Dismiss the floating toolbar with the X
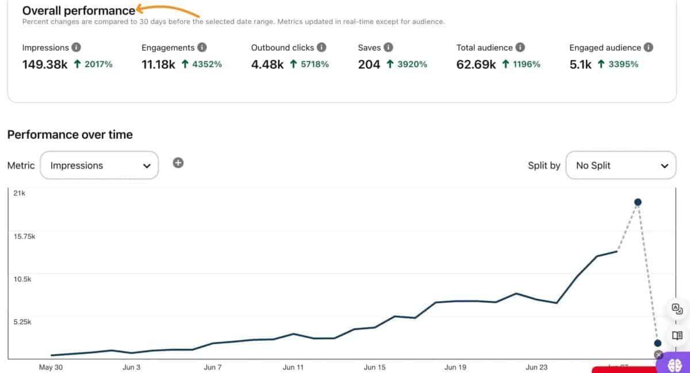 tap(658, 355)
